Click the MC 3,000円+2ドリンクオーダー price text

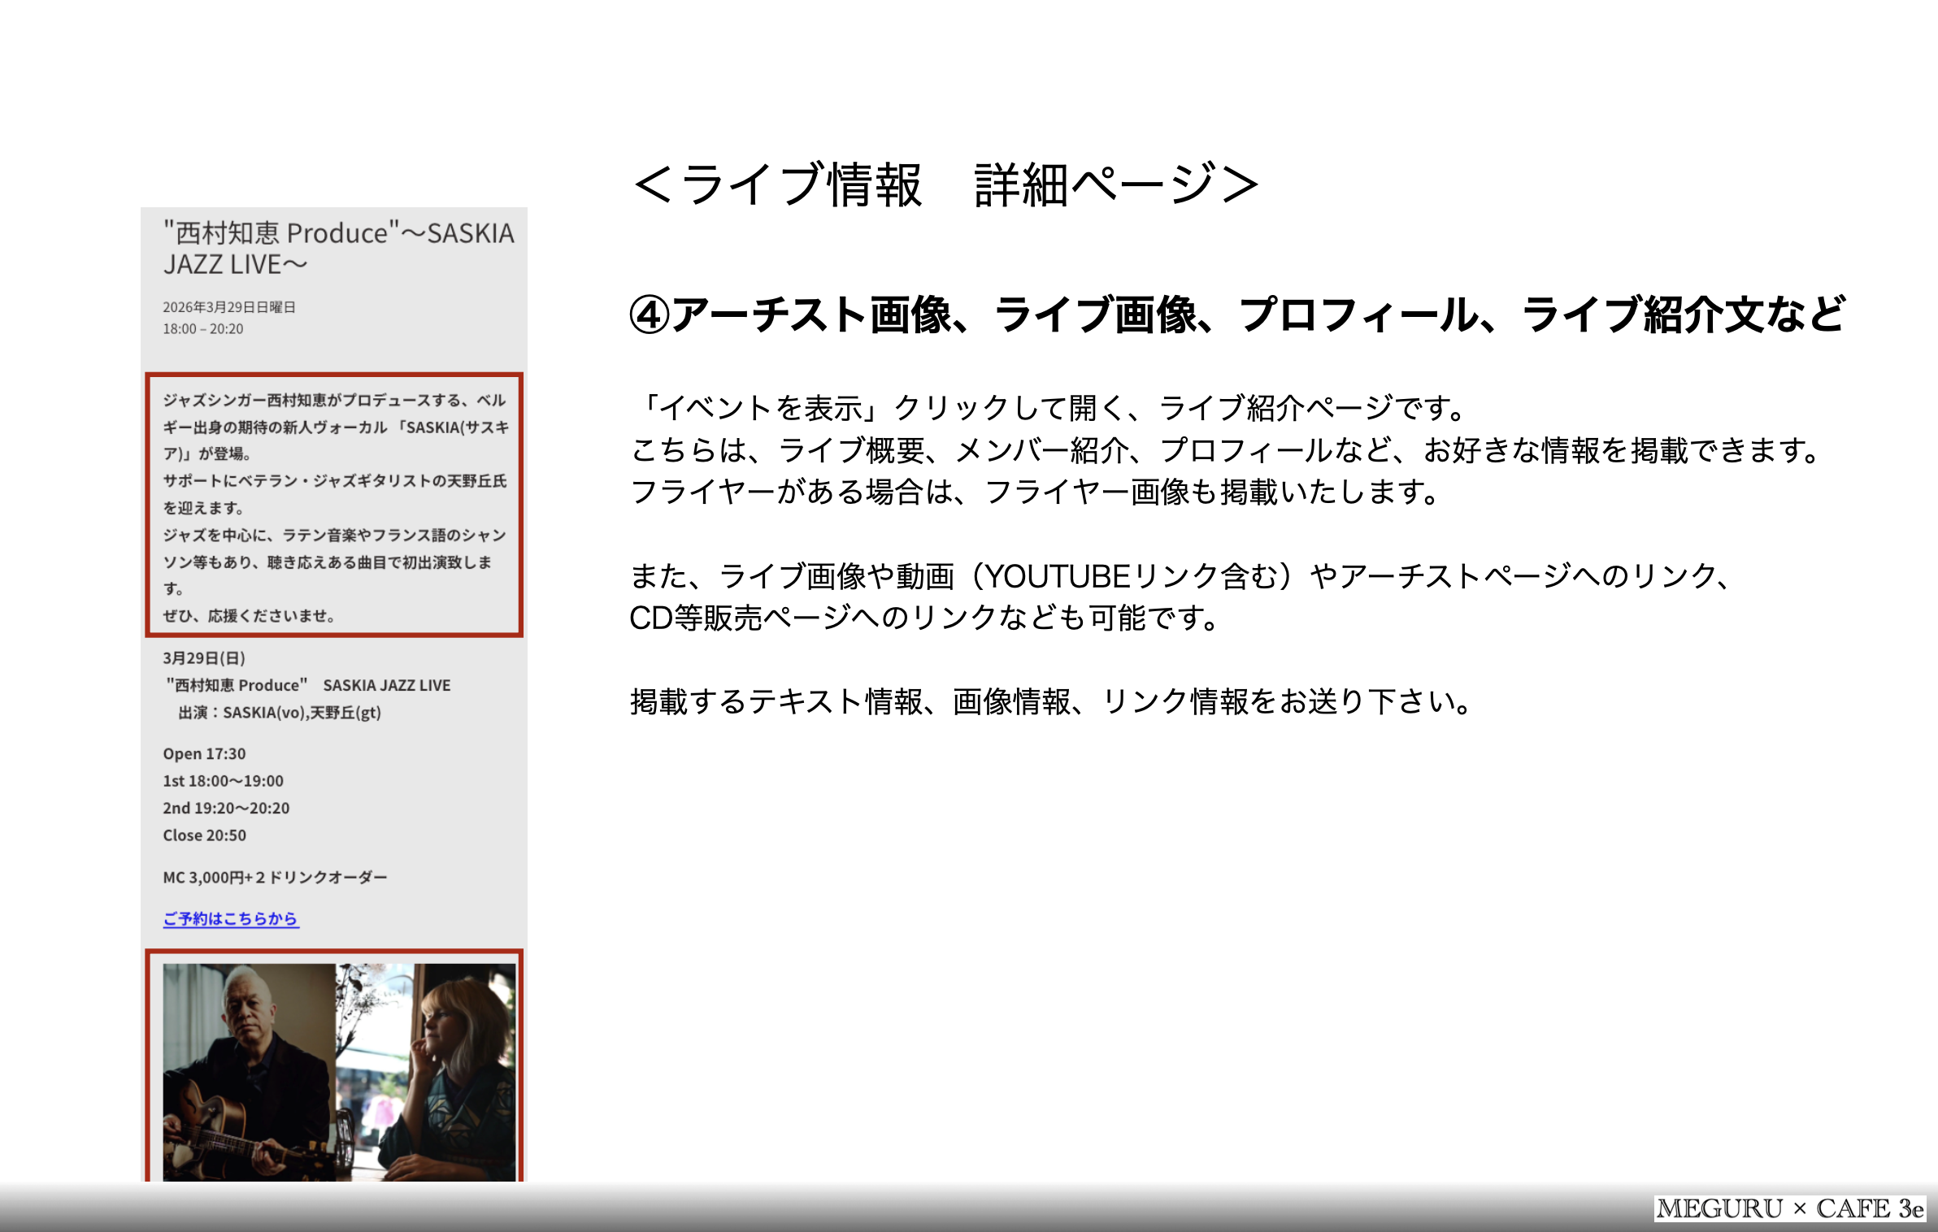(x=275, y=878)
